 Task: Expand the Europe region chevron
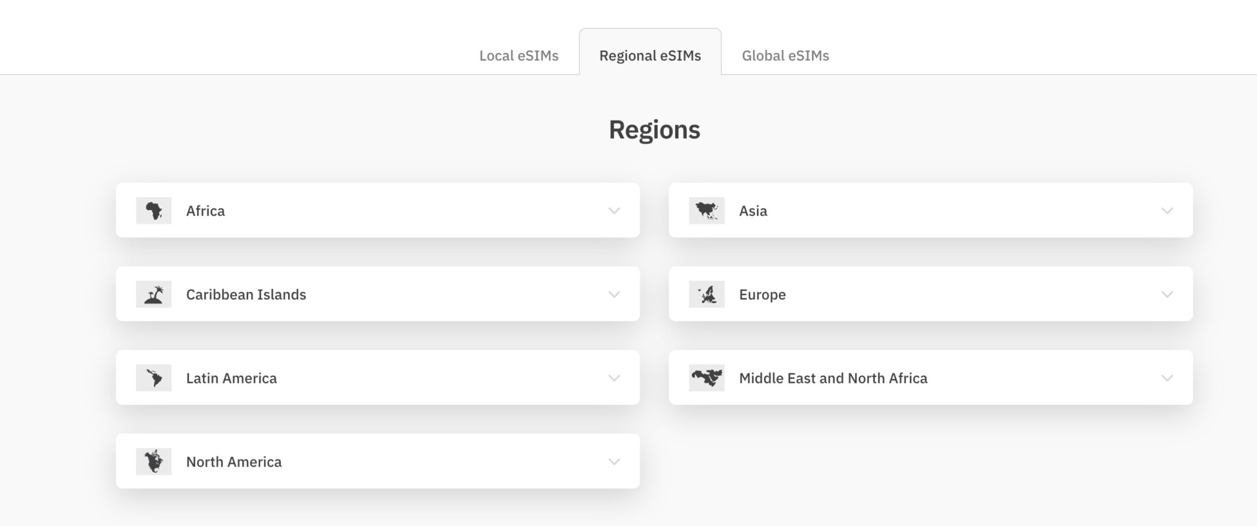[x=1167, y=294]
